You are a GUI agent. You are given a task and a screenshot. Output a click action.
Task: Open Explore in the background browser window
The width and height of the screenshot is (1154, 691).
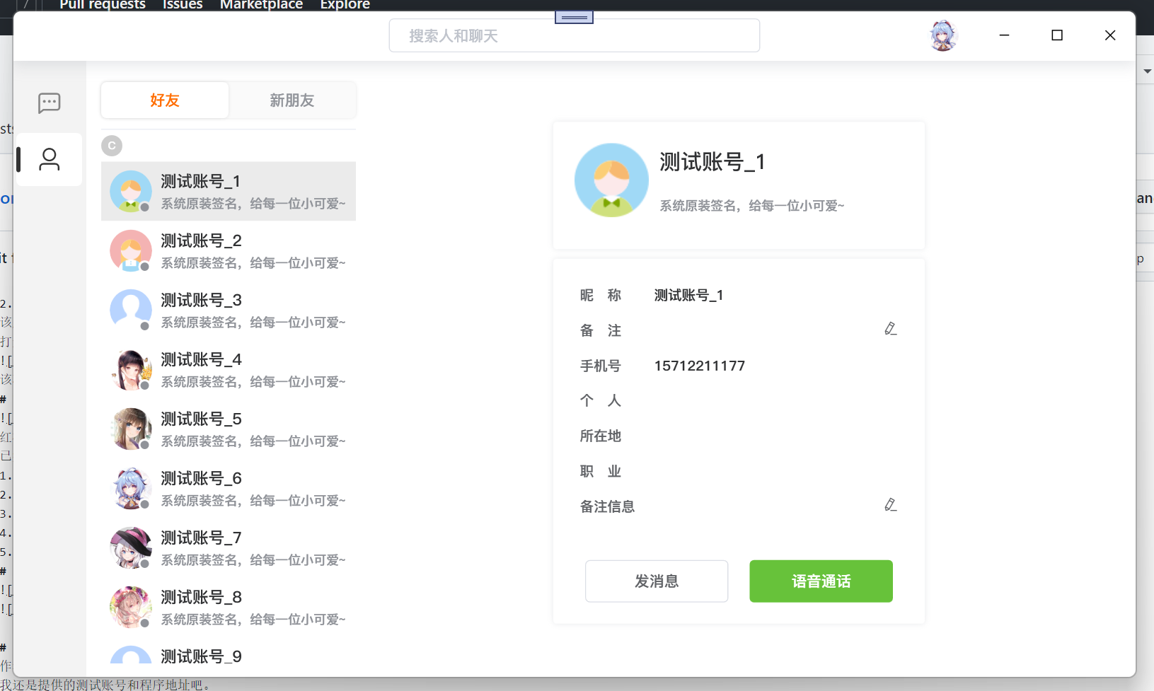345,5
